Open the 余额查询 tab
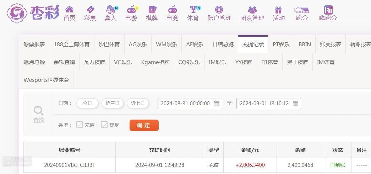 coord(64,62)
